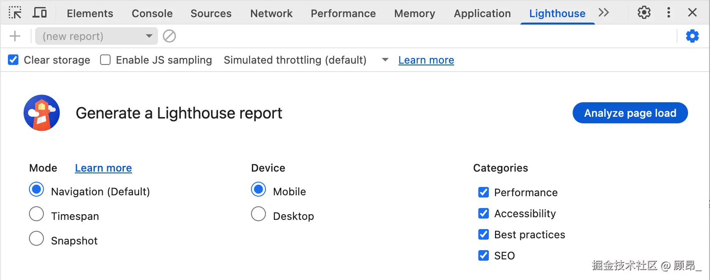Switch to the Elements tab

pyautogui.click(x=90, y=14)
